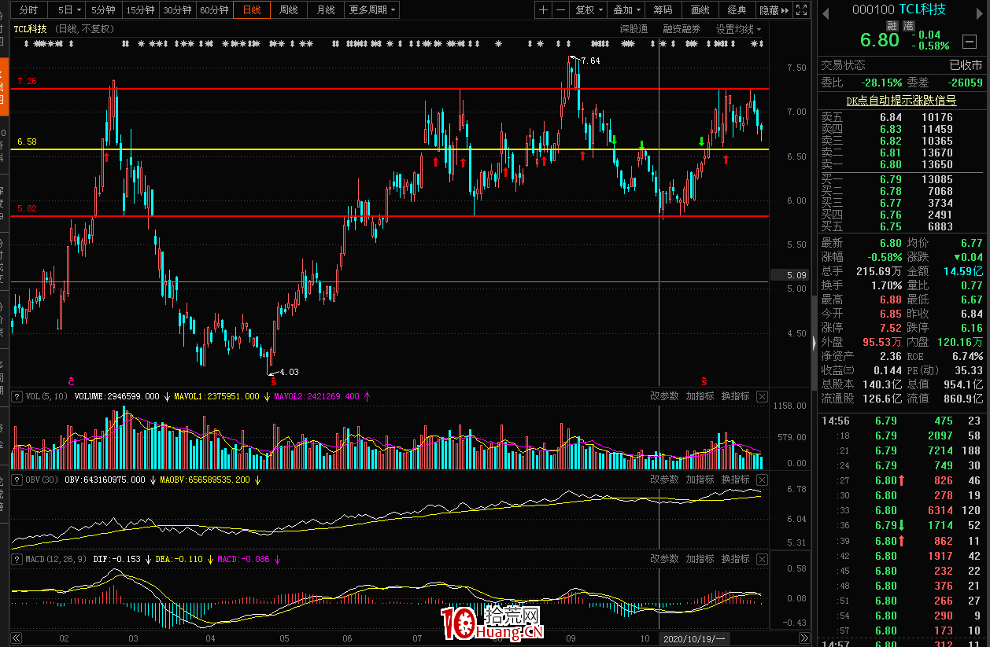The image size is (990, 647).
Task: Collapse the right quote panel handle
Action: coord(813,342)
